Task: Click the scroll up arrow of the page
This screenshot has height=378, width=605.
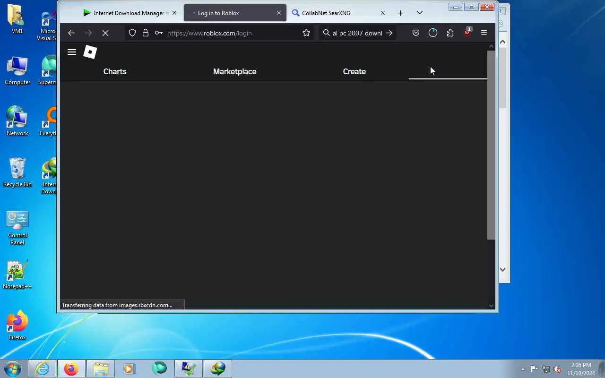Action: coord(491,46)
